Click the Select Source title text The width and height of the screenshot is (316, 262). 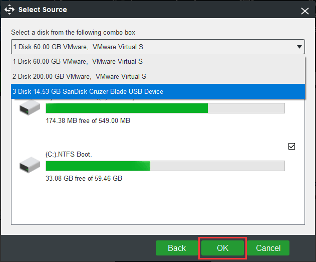tap(43, 10)
